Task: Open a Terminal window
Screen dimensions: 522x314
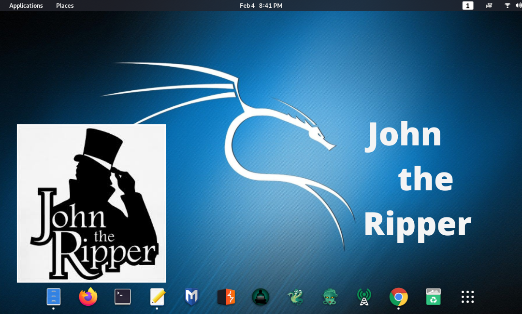Action: pyautogui.click(x=122, y=297)
